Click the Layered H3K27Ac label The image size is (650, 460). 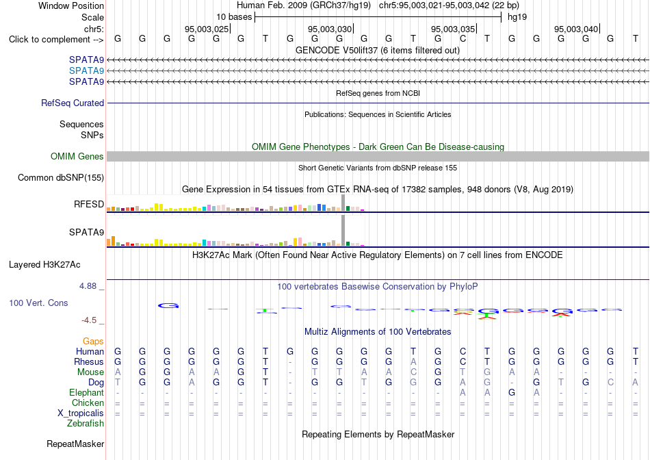tap(44, 265)
